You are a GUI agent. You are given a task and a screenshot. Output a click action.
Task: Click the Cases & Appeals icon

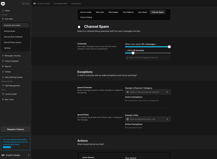tap(3, 61)
